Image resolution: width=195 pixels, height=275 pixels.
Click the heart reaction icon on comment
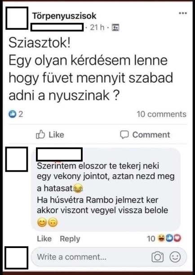[177, 238]
